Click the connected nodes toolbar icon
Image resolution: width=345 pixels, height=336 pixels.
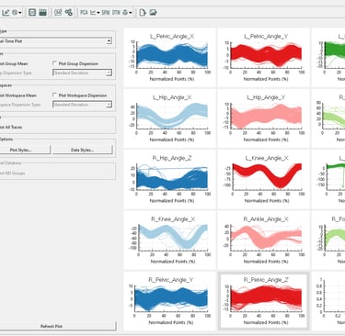69,13
